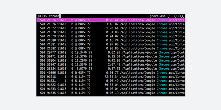Select process row with PID 91633
The width and height of the screenshot is (221, 110).
coord(111,89)
